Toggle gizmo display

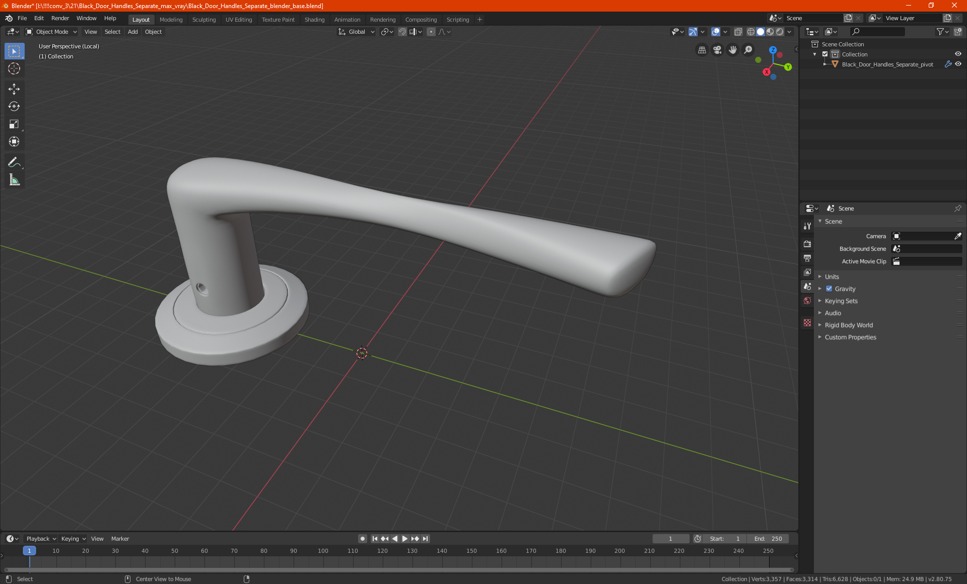point(693,32)
